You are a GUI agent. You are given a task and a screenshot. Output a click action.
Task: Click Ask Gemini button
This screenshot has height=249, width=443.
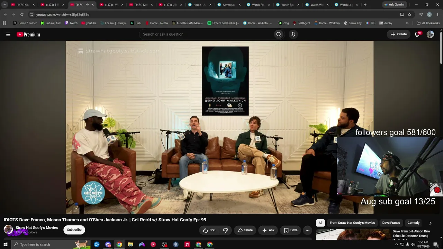[394, 5]
